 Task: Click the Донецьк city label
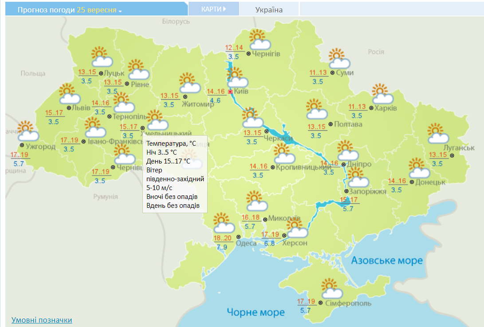click(430, 182)
